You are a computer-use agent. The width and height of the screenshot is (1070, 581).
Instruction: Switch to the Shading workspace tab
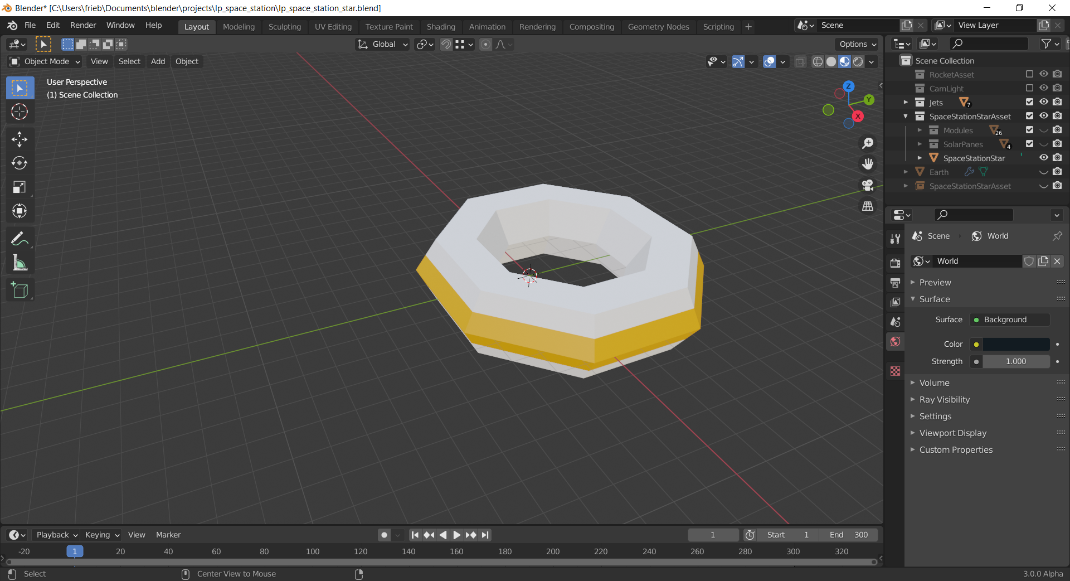(x=441, y=27)
